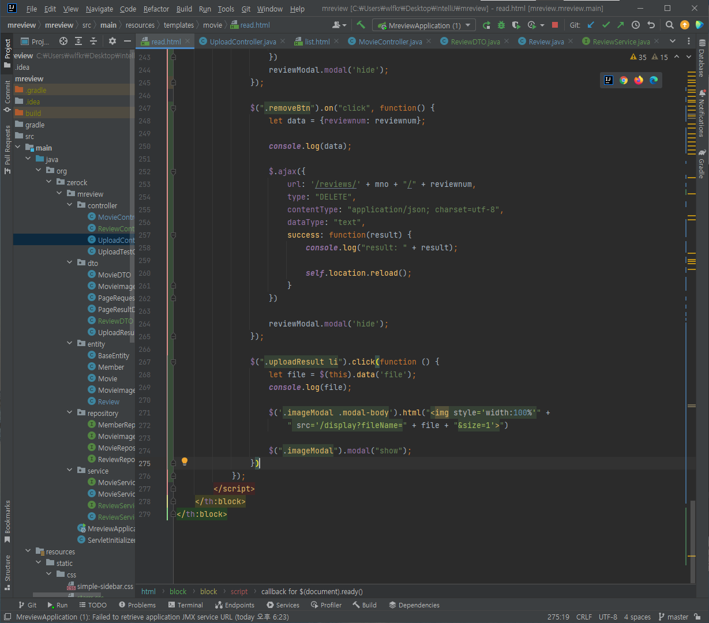Open the Refactor menu

click(x=156, y=9)
